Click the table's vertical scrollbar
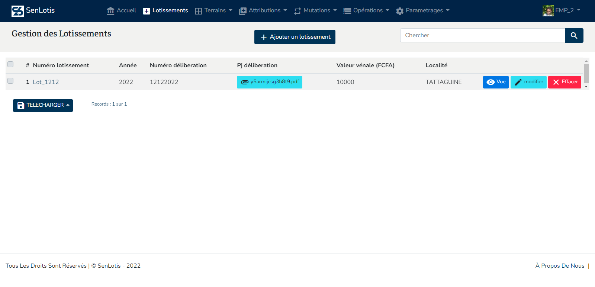 [x=586, y=73]
